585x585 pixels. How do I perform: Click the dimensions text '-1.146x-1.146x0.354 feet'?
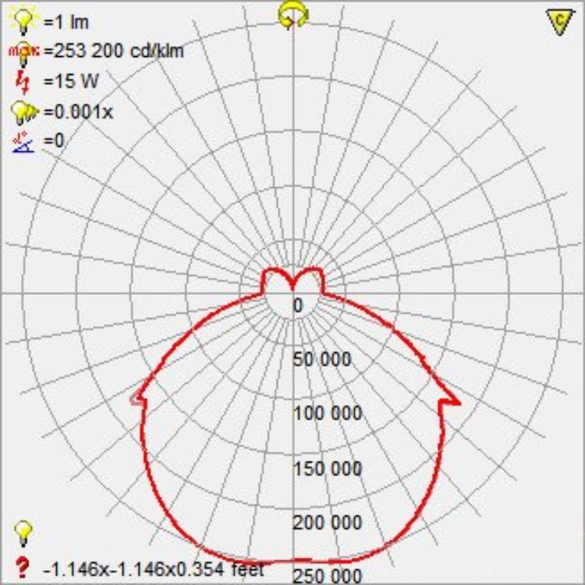click(154, 569)
